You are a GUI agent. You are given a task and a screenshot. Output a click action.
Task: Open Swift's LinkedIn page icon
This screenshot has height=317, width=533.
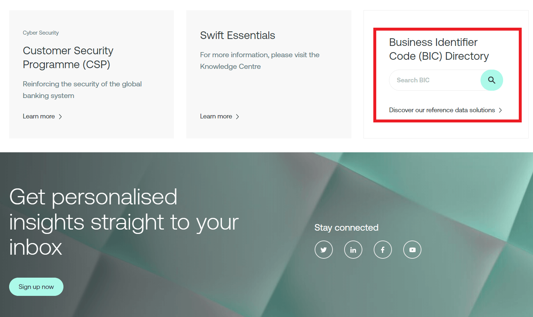pos(353,250)
